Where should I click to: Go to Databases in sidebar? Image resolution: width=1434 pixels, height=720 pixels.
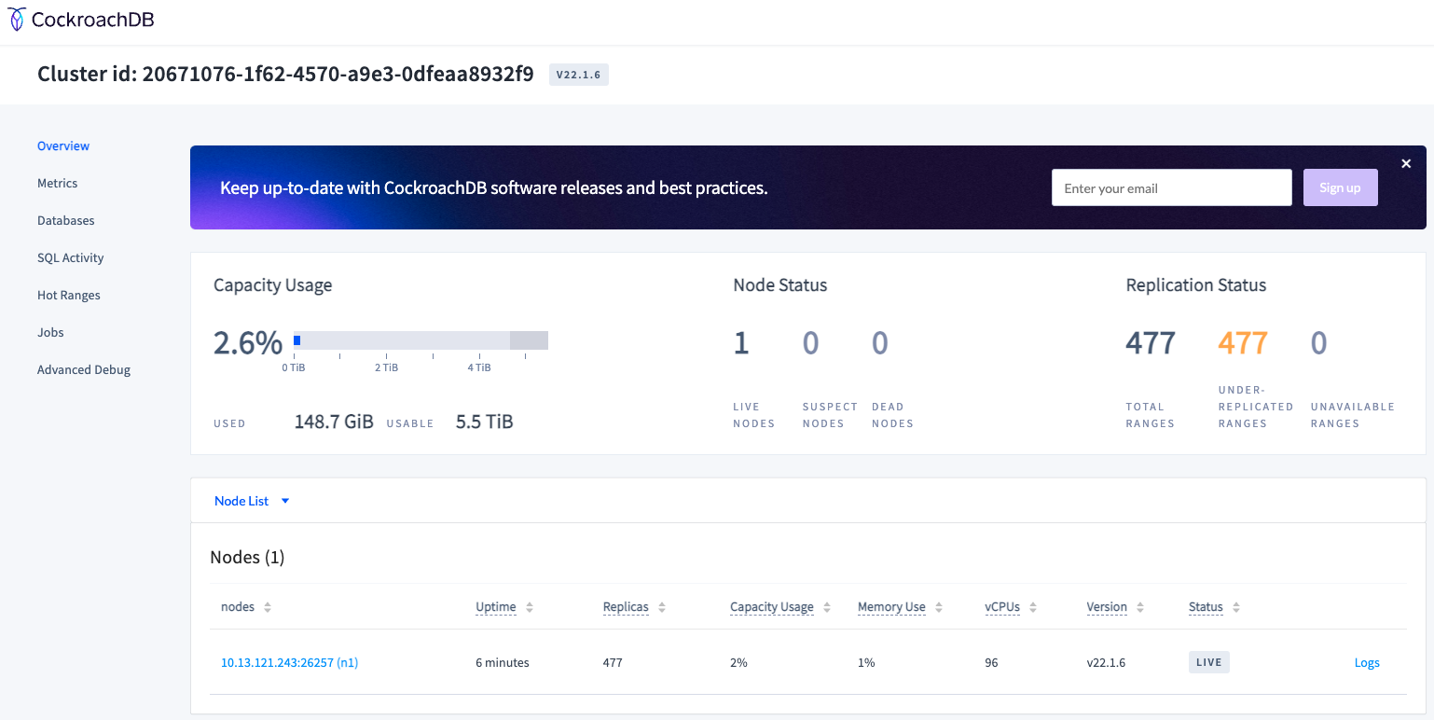pos(66,220)
